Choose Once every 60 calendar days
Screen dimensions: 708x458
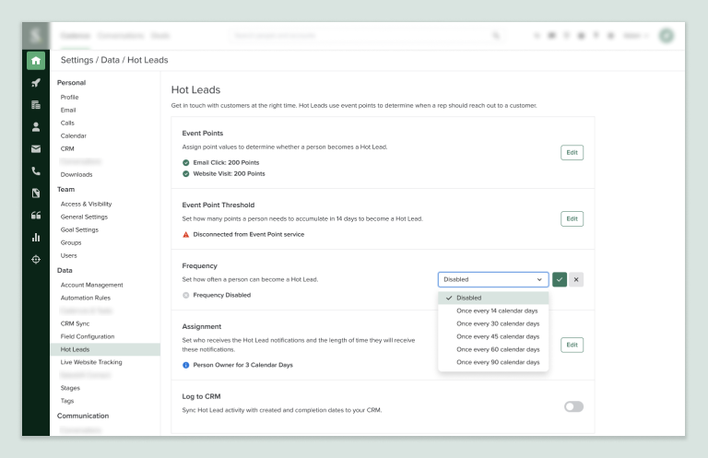(x=493, y=349)
